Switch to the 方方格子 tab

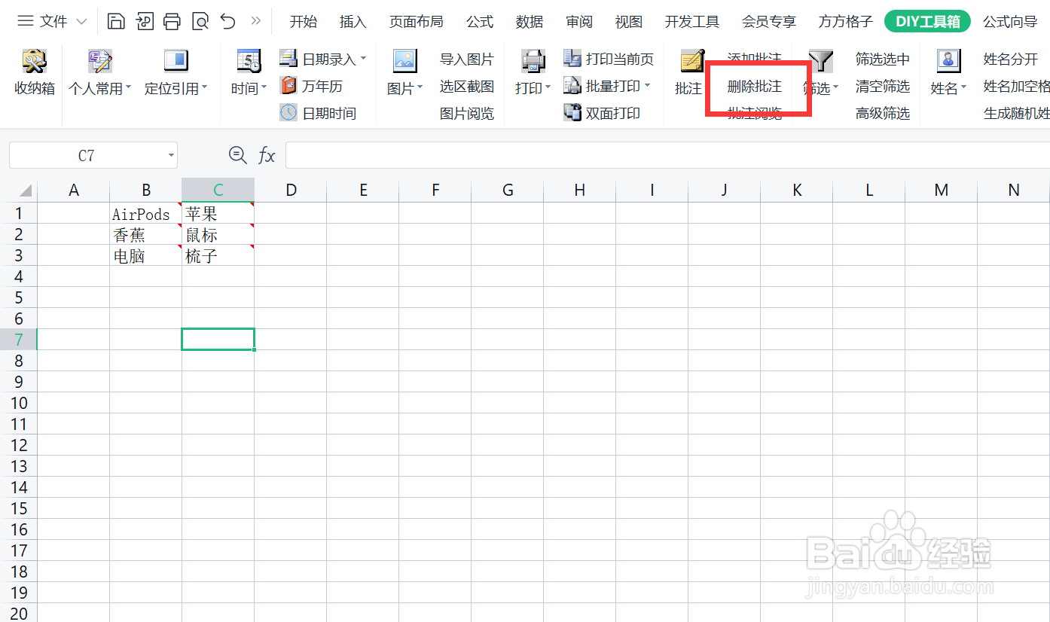846,22
